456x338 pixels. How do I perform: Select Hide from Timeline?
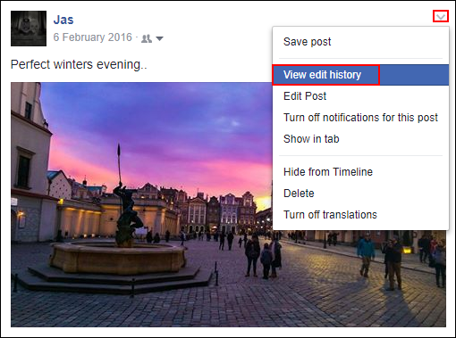coord(360,172)
